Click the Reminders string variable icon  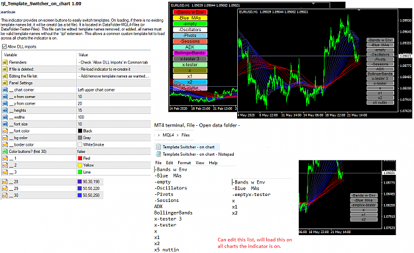click(x=5, y=62)
